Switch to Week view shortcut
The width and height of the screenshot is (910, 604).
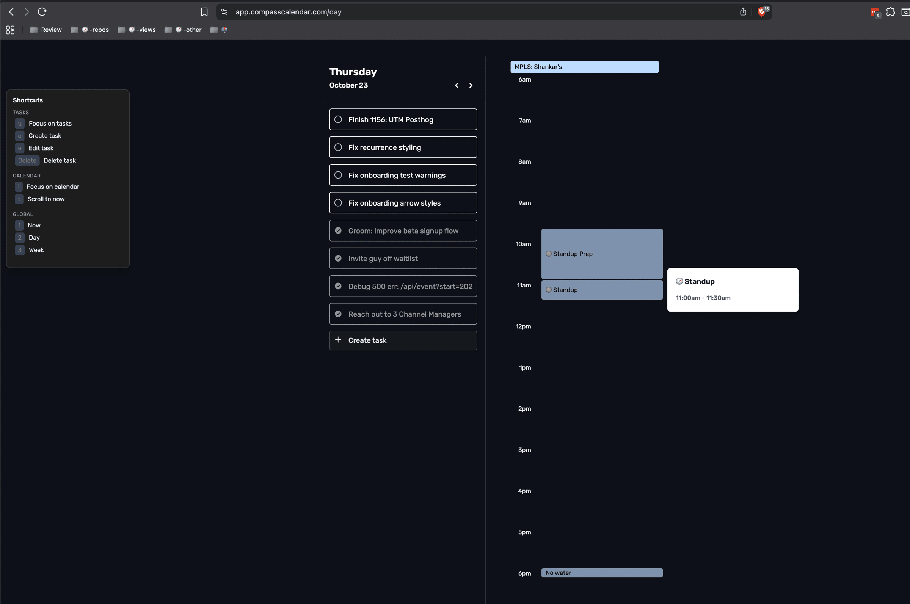36,250
